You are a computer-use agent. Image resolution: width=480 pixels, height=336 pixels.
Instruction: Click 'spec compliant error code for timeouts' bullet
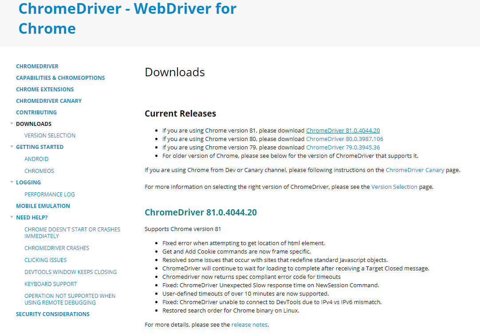pos(252,277)
